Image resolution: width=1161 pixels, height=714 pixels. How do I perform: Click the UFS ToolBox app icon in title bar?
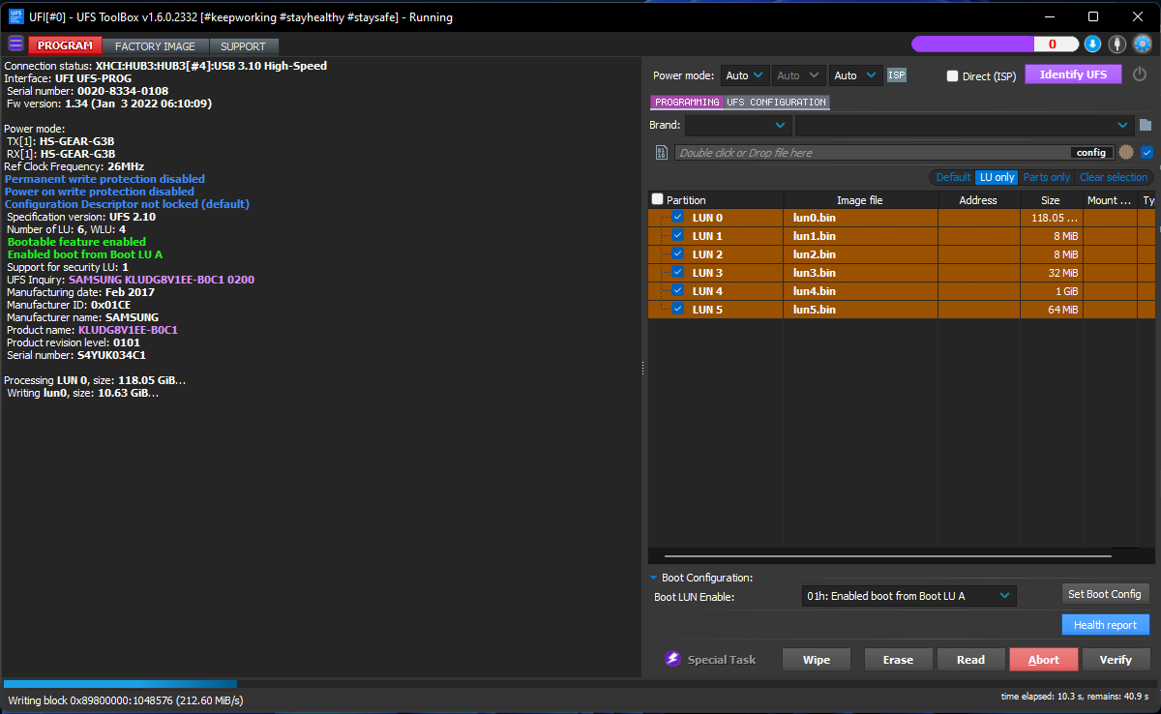point(16,16)
